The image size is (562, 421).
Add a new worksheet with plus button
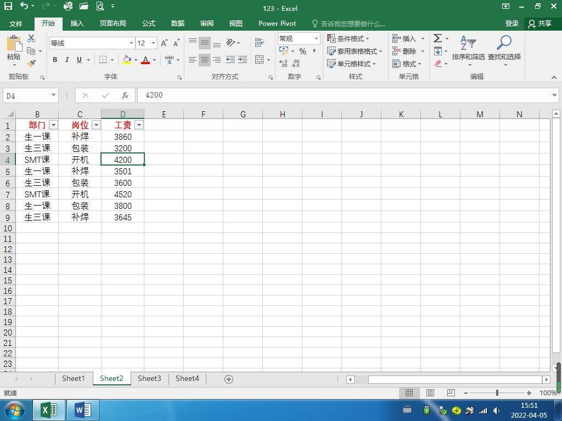coord(229,379)
